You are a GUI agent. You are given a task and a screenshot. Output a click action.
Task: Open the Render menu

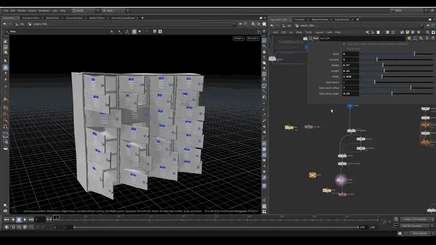tap(21, 10)
